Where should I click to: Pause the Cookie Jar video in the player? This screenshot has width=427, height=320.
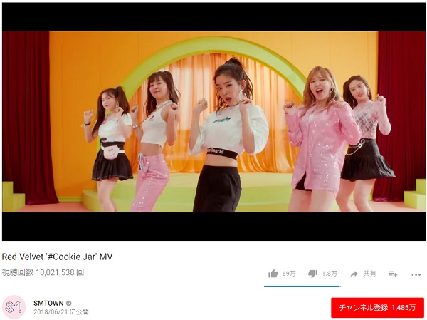click(x=214, y=122)
